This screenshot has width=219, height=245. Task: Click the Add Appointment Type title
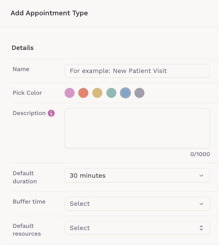[x=49, y=13]
